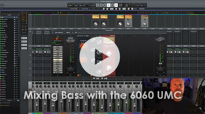Image resolution: width=205 pixels, height=114 pixels.
Task: Click the track browser search icon
Action: [x=1, y=12]
